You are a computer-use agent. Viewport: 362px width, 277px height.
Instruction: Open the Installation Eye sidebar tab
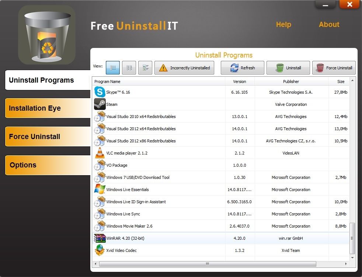pos(48,108)
